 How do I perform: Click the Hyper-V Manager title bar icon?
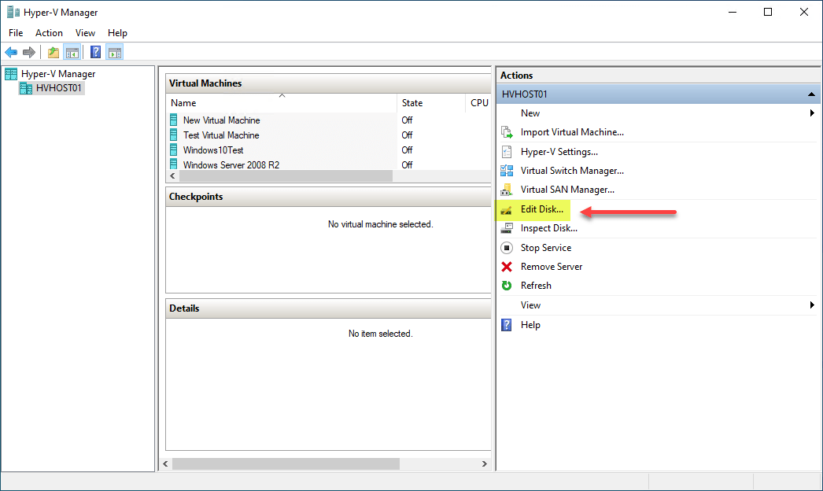(x=13, y=12)
